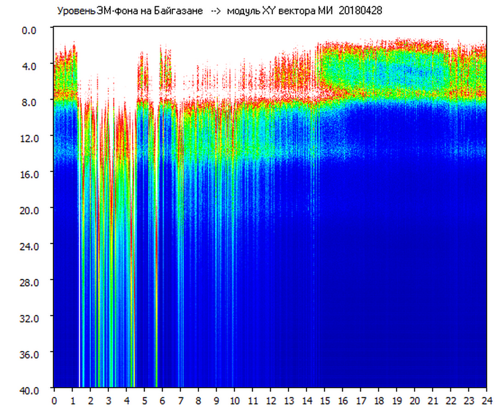Select hour 3 on the horizontal axis

pos(108,401)
